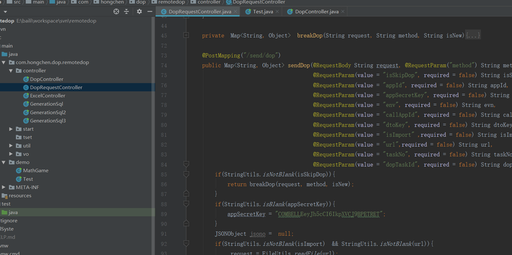Screen dimensions: 512x255
Task: Click the DopController class icon in tree
Action: tap(26, 79)
